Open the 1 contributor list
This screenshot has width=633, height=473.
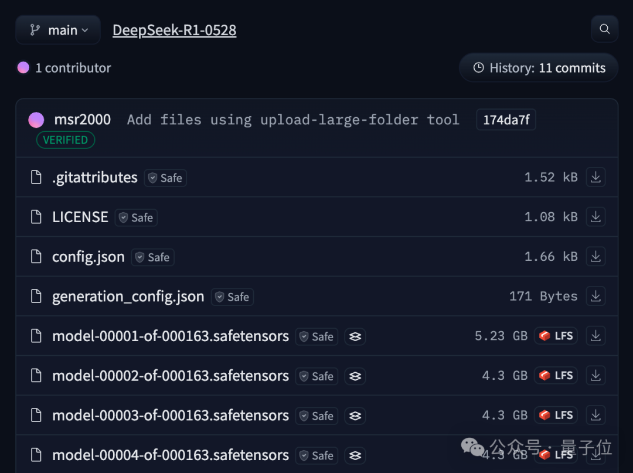click(73, 68)
